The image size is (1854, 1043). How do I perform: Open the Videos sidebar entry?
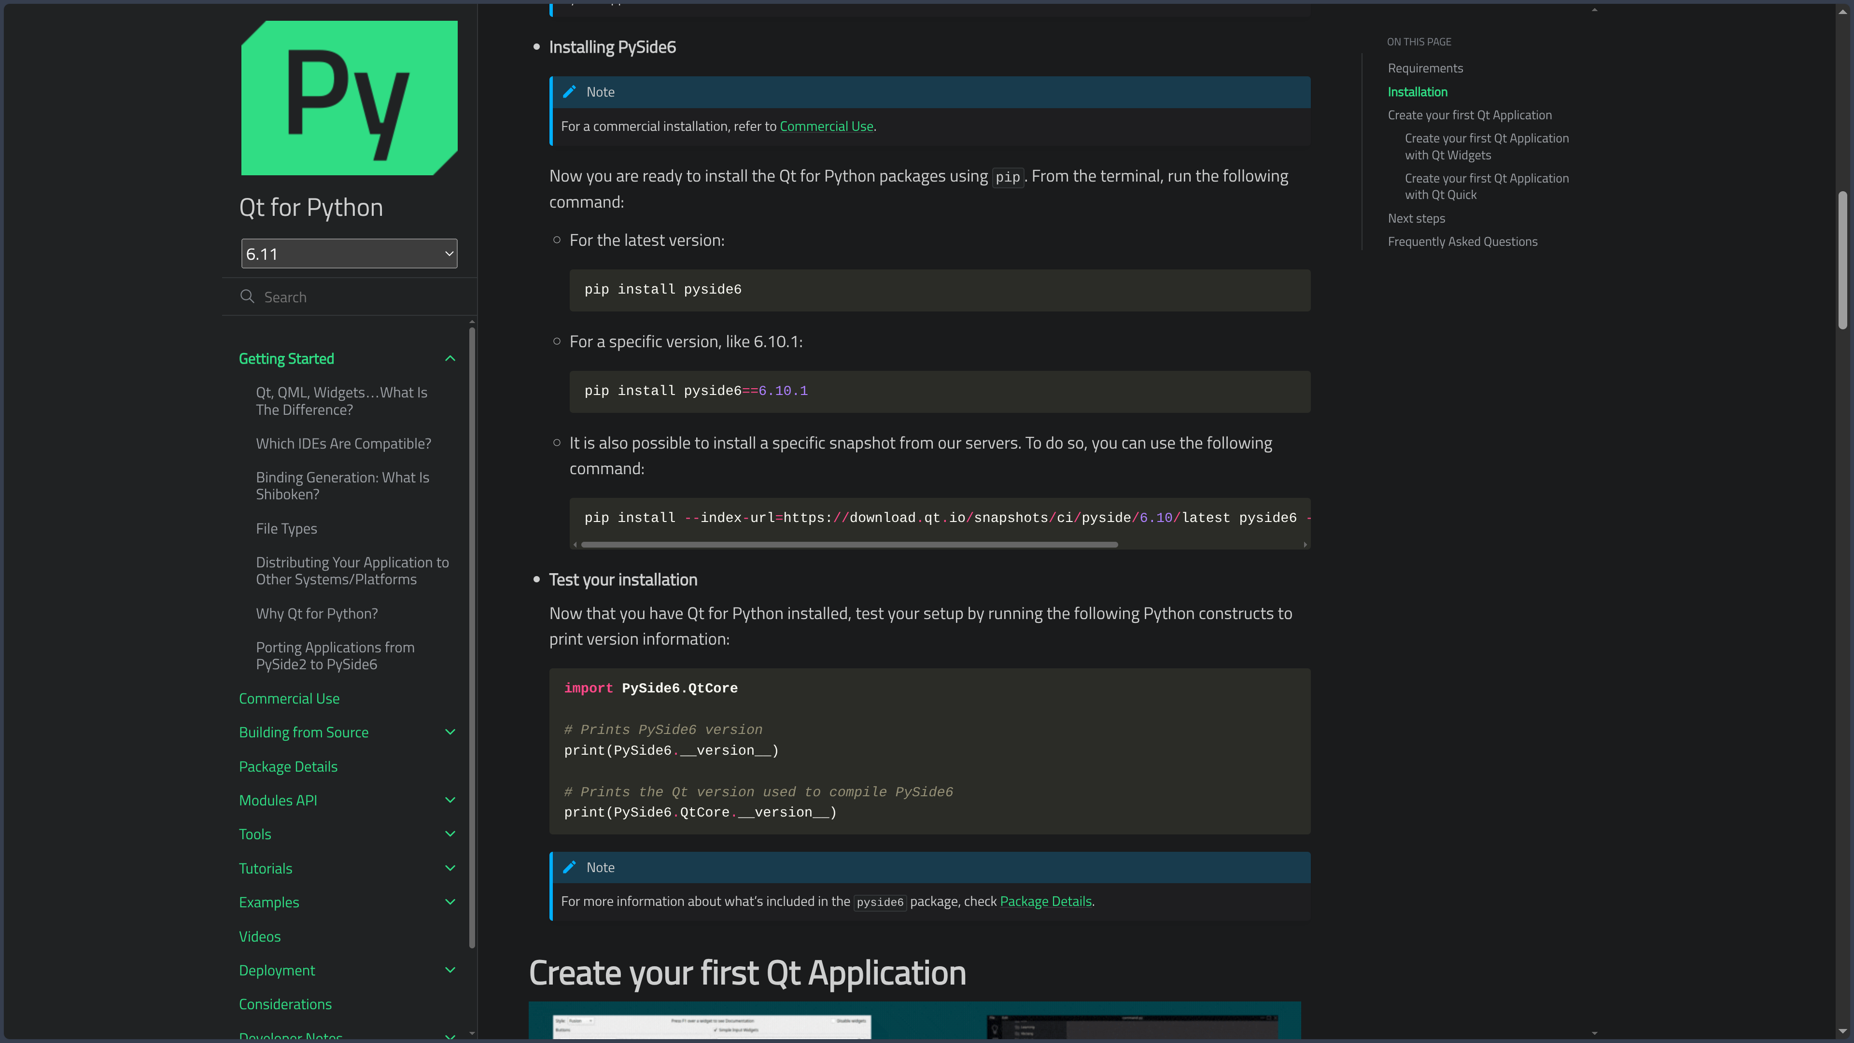[x=260, y=936]
